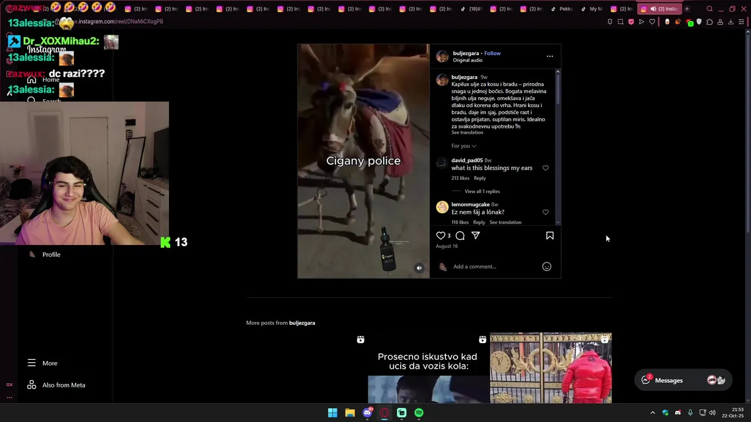Click the heart bookmarks icon in toolbar
This screenshot has height=422, width=751.
point(652,22)
